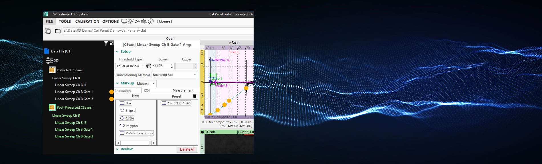The image size is (542, 164).
Task: Click the info circle icon
Action: point(151,21)
